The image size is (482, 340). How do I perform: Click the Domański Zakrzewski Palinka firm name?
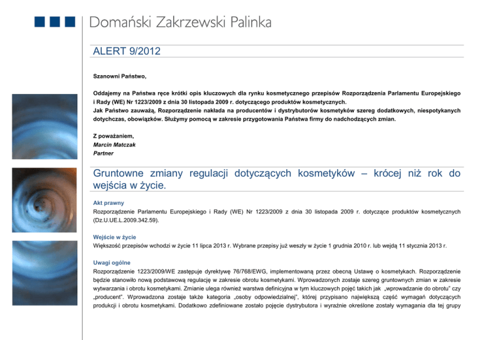pos(181,23)
